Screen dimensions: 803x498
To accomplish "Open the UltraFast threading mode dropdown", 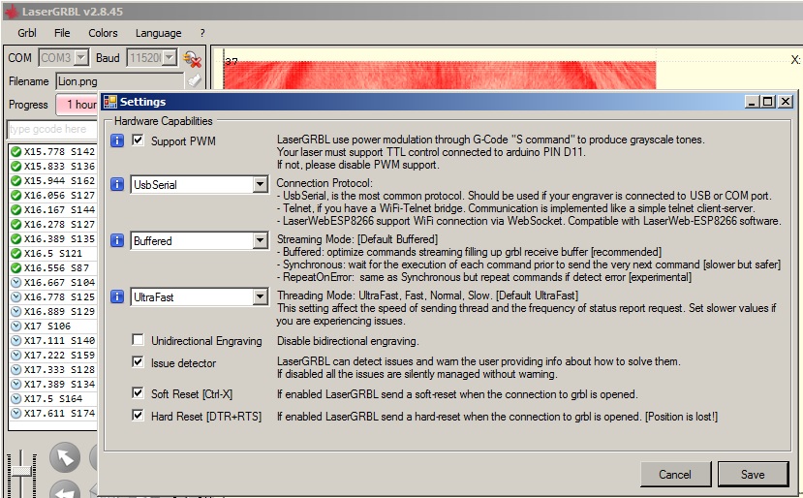I will 261,296.
